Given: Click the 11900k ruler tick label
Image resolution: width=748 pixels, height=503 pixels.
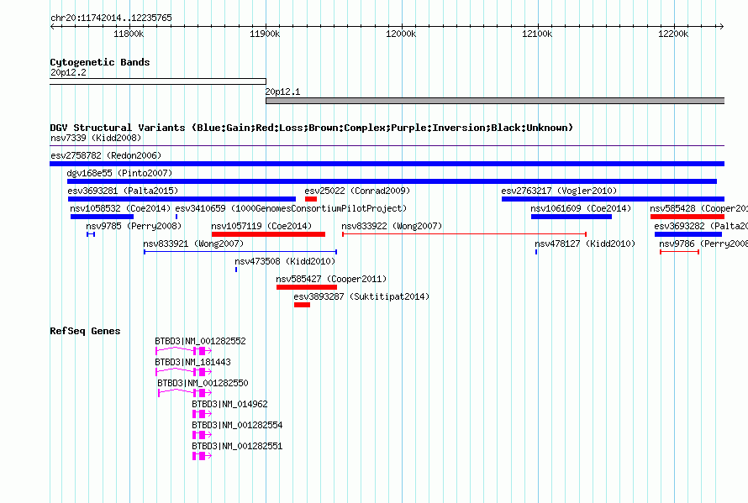Looking at the screenshot, I should pos(265,34).
